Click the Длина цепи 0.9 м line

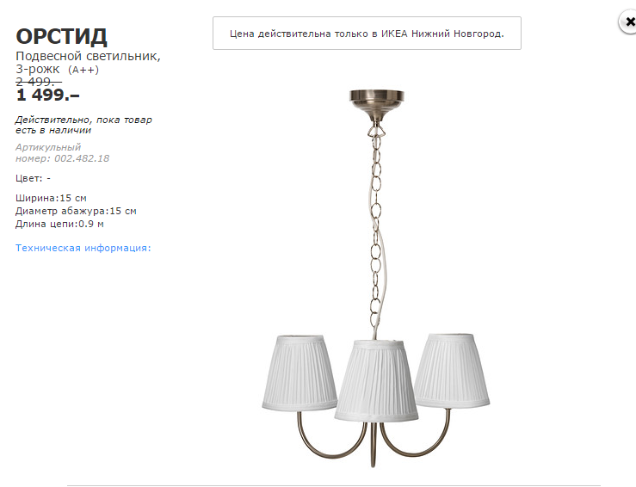59,224
